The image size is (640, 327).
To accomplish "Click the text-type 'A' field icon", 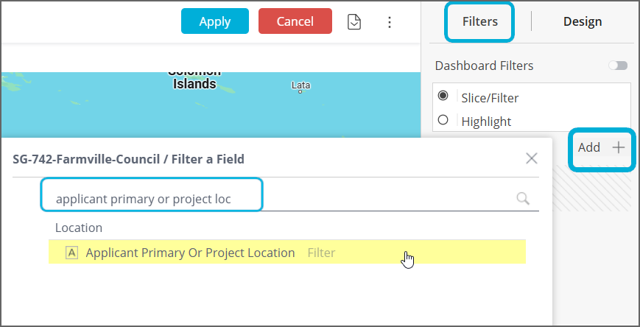I will [71, 253].
